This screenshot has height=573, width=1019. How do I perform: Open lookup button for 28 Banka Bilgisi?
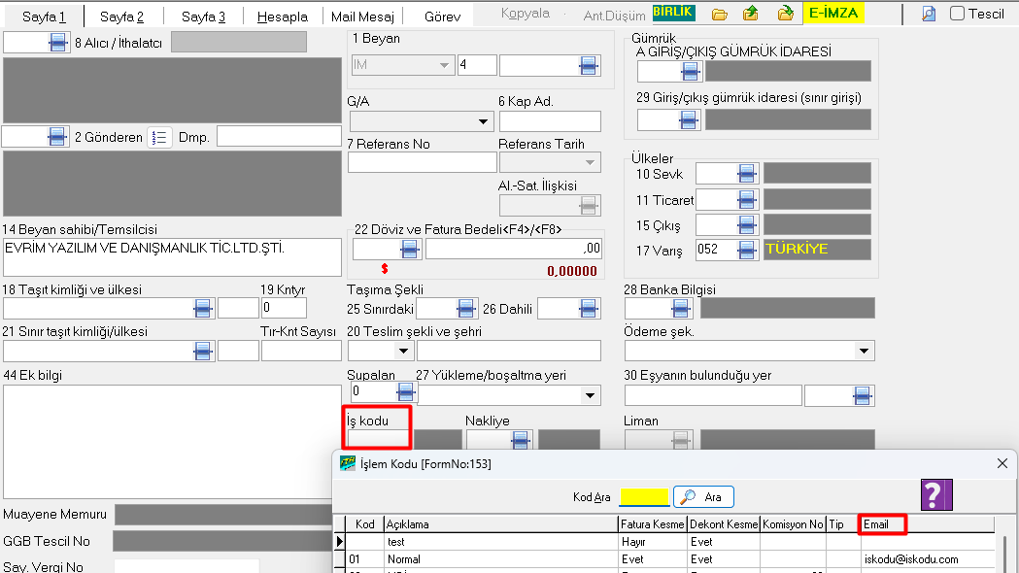(686, 309)
